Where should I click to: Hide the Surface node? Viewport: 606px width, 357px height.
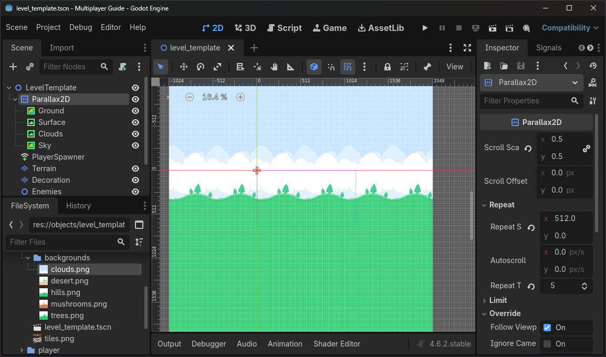click(x=135, y=122)
